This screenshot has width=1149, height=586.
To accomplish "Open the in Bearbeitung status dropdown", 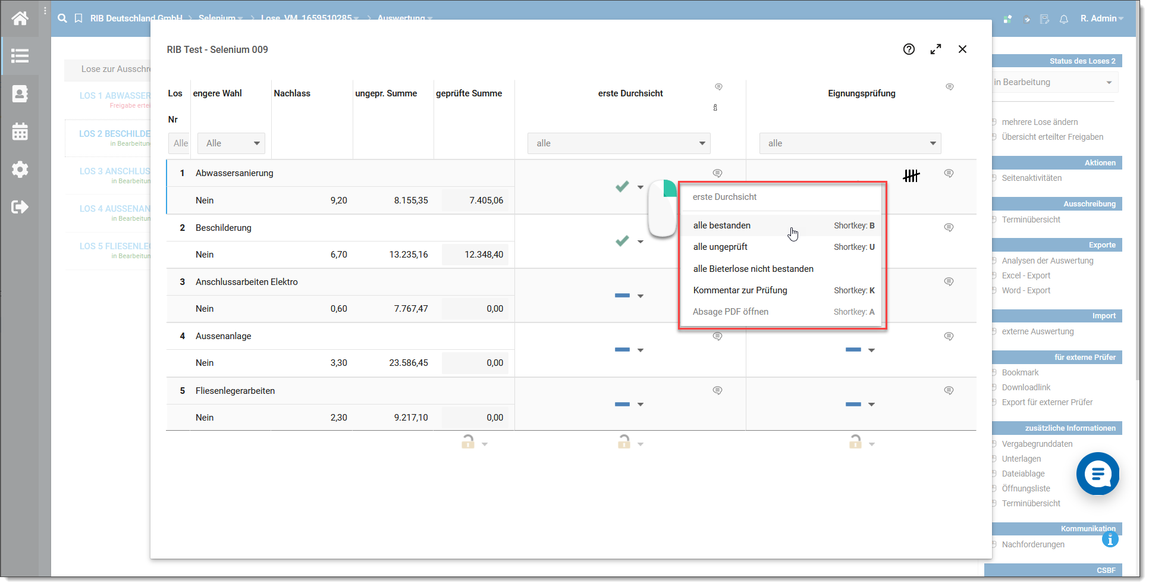I will (1054, 82).
